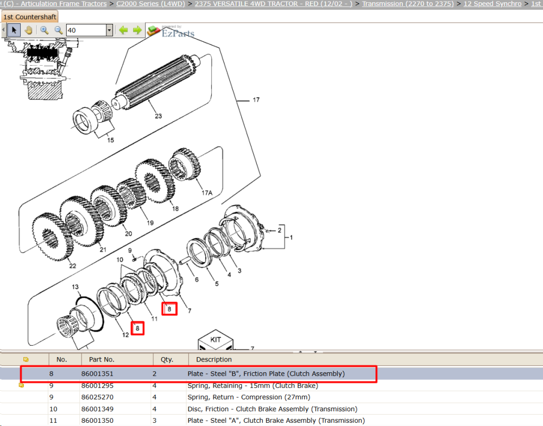
Task: Select Plate - Steel "A" Clutch Brake description
Action: tap(276, 421)
